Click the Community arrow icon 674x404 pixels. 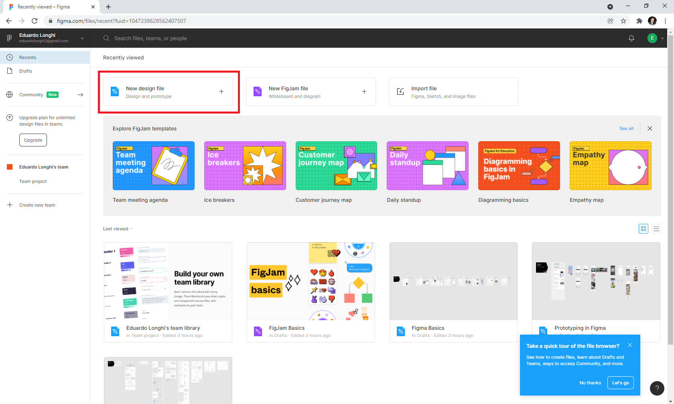click(80, 95)
